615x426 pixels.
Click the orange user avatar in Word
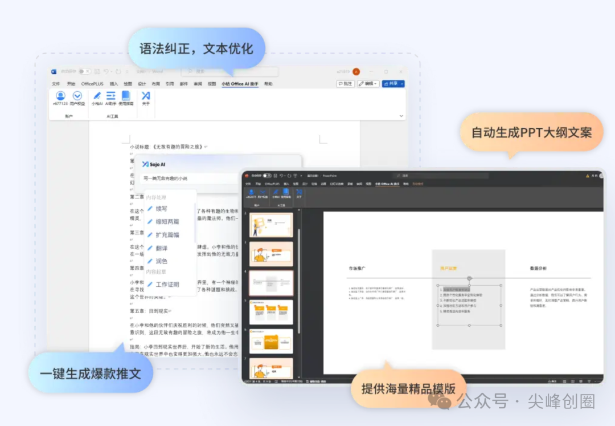pos(356,71)
